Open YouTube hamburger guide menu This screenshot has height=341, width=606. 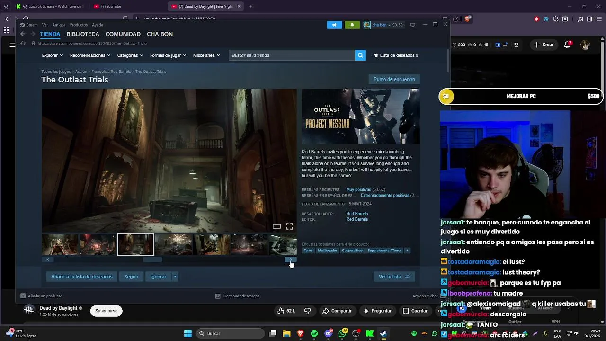tap(12, 45)
